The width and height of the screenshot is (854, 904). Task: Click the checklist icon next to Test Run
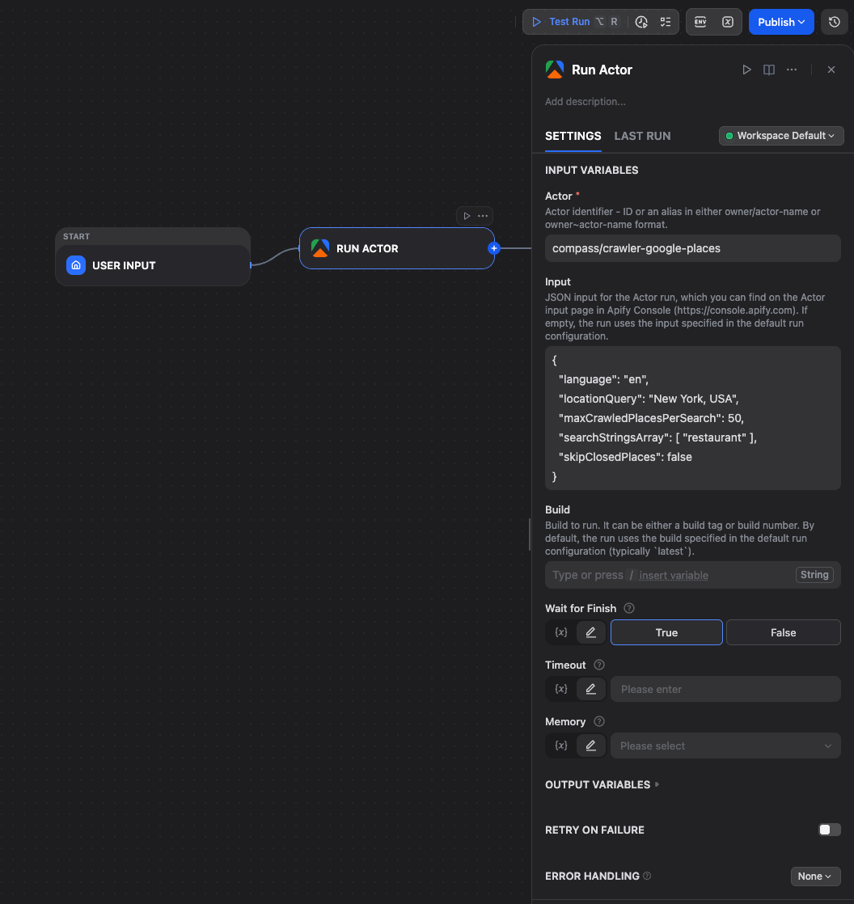(666, 22)
